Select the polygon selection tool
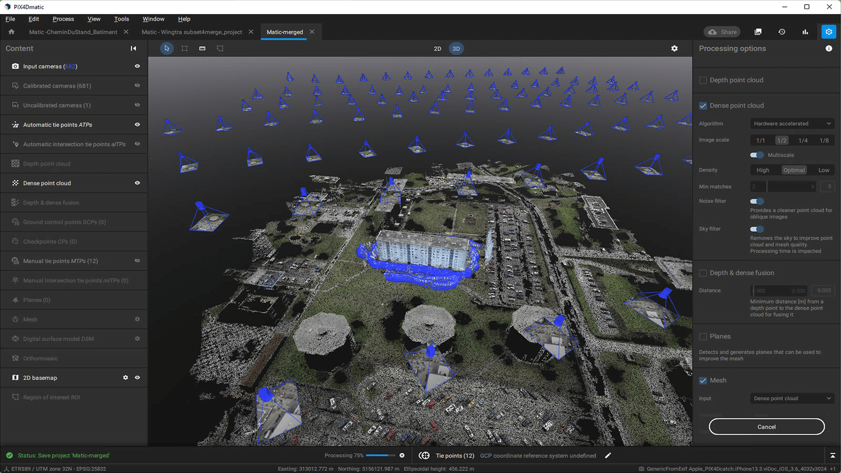 220,48
